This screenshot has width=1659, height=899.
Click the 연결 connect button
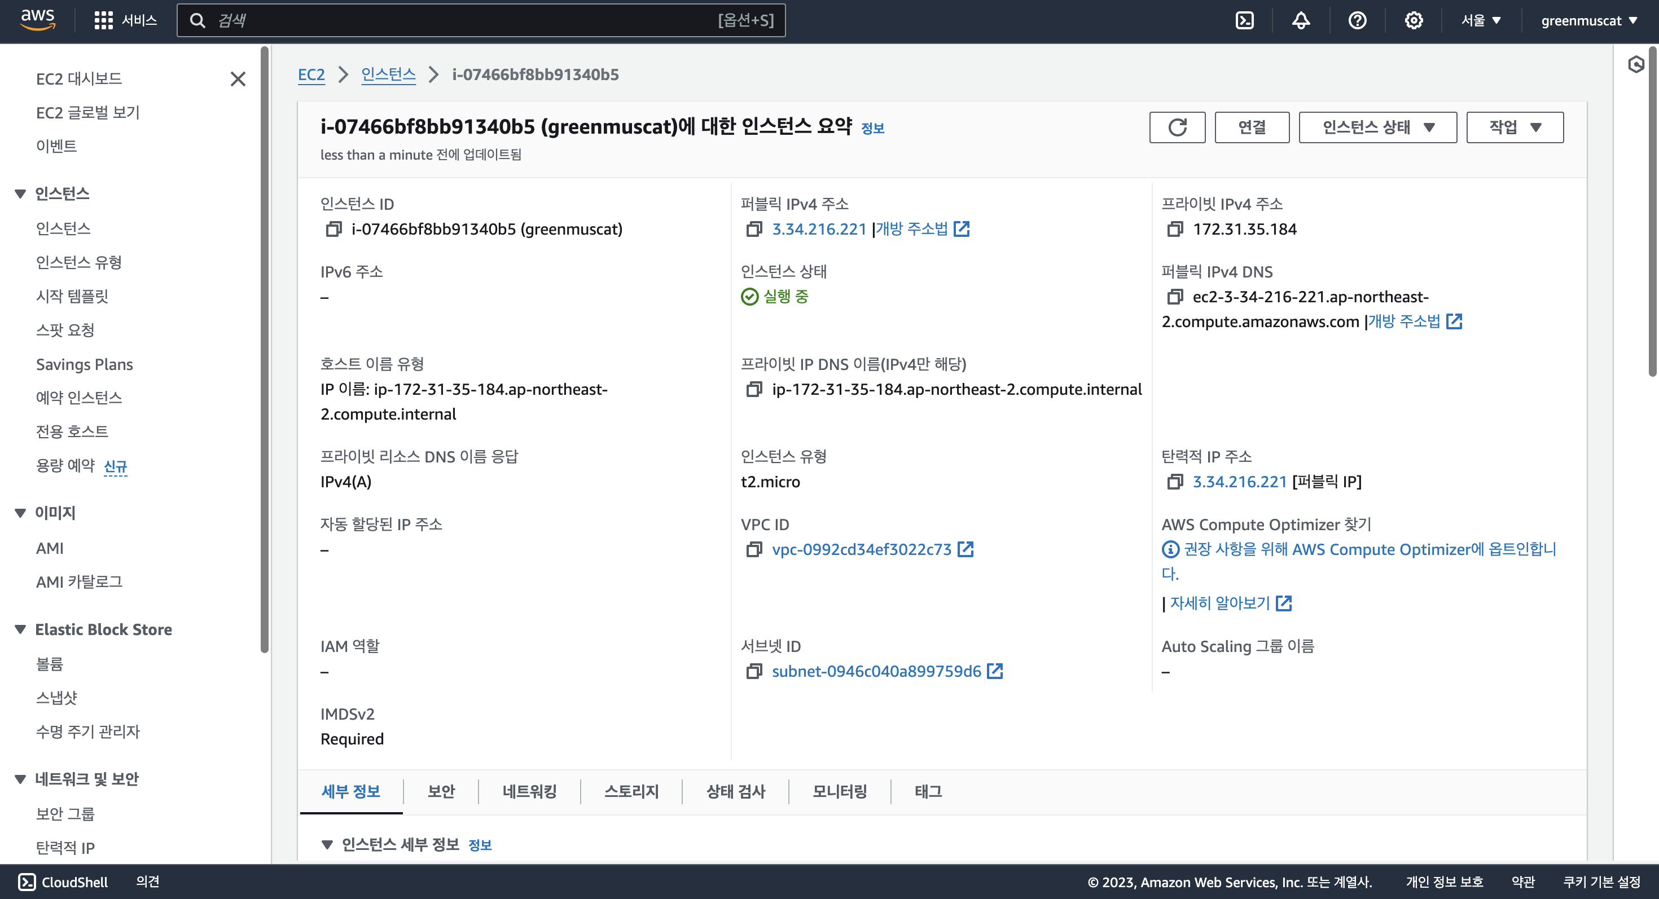(1252, 127)
